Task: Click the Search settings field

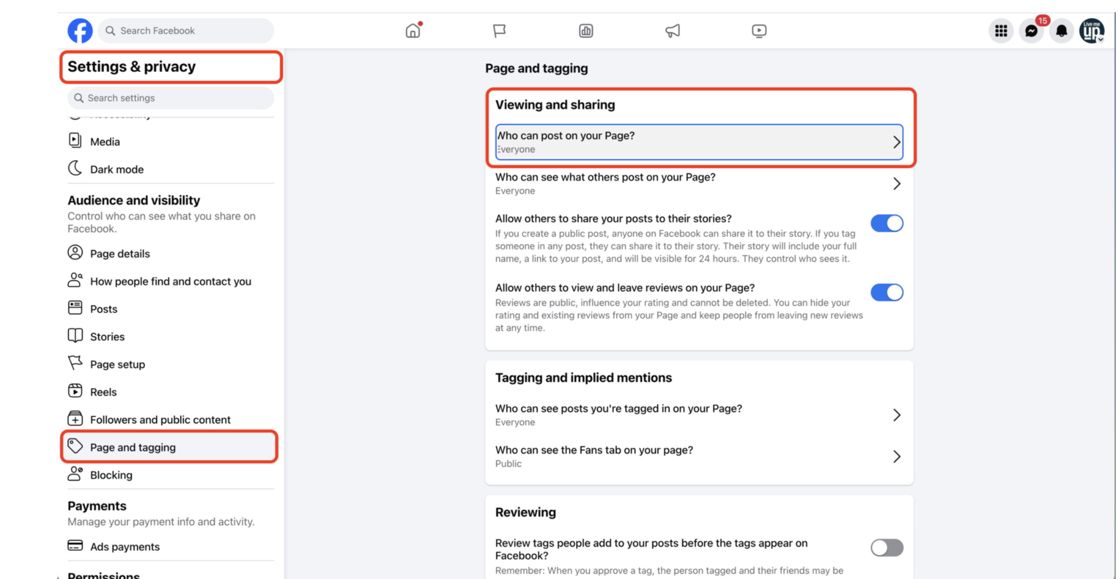Action: (x=171, y=98)
